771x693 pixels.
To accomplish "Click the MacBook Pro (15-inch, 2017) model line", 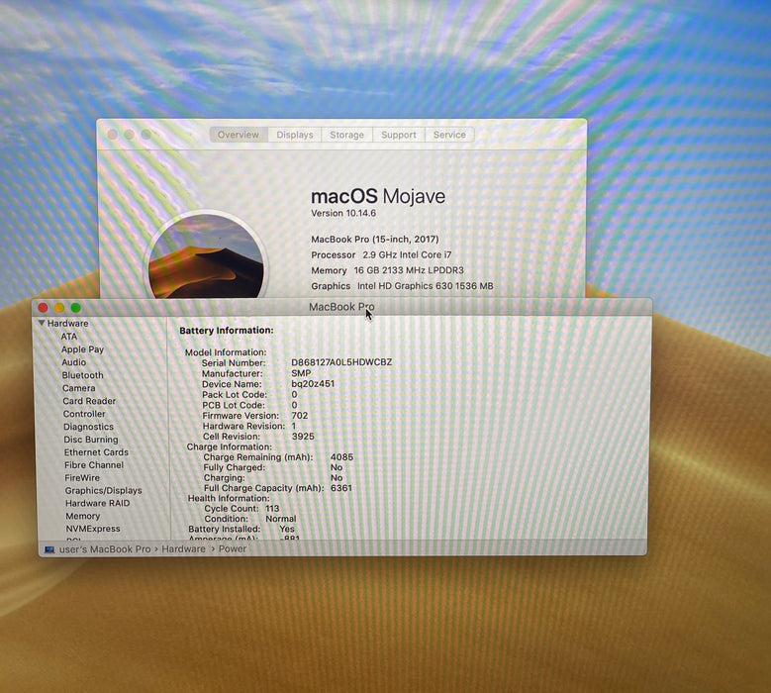I will pos(375,239).
